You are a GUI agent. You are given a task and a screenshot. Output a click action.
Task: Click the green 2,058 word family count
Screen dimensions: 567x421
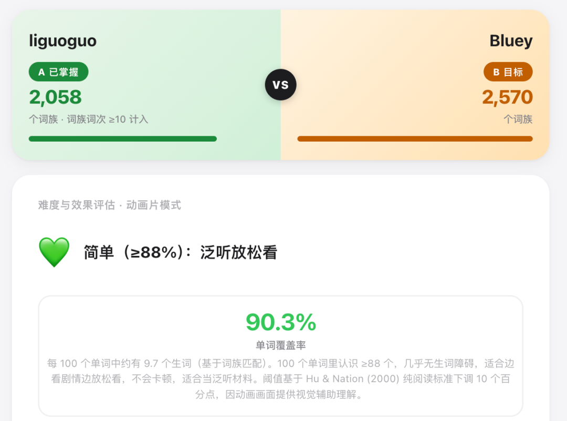tap(55, 97)
